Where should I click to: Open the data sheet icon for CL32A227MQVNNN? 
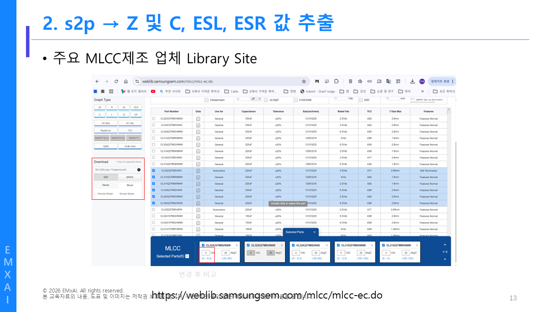coord(198,131)
